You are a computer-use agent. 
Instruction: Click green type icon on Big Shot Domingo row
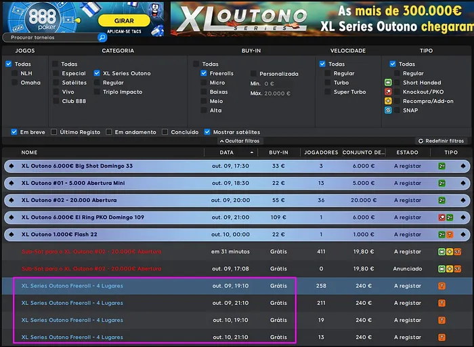tap(441, 166)
